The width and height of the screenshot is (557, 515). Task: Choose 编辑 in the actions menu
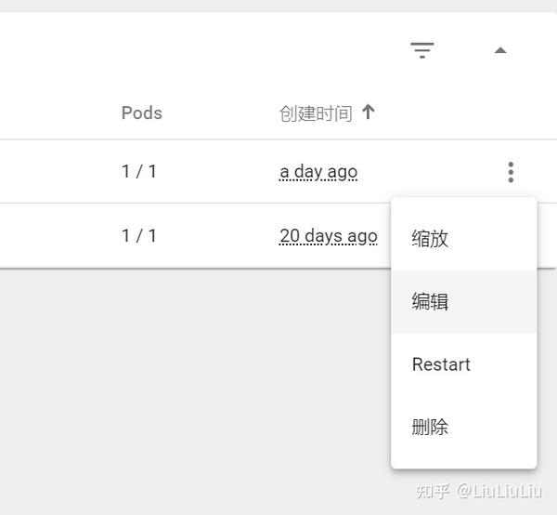coord(463,301)
